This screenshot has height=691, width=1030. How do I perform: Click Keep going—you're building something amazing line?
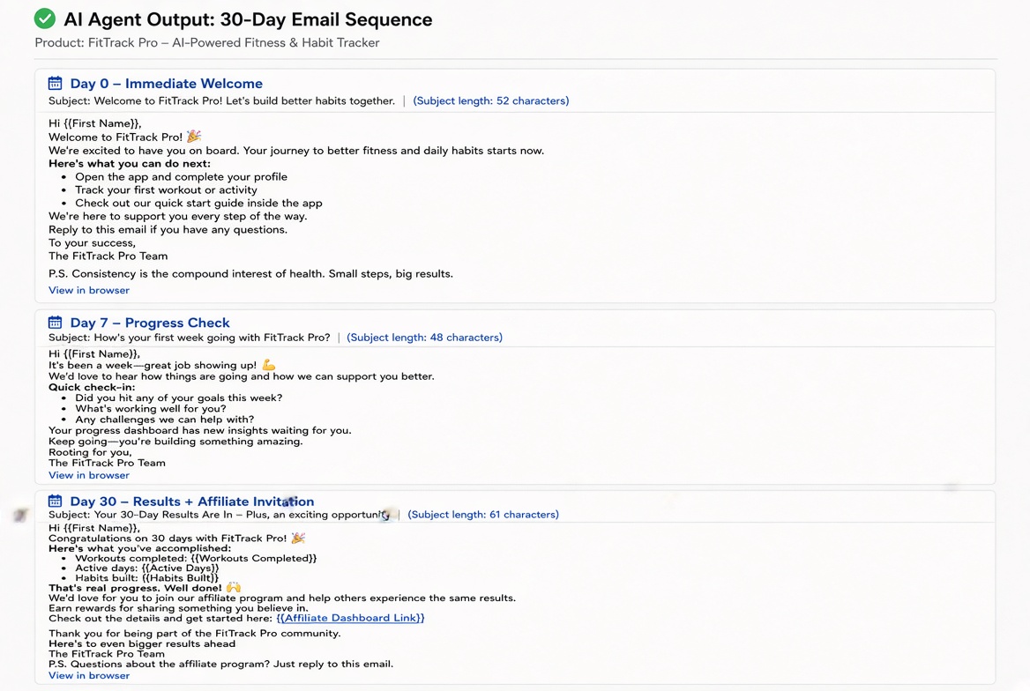click(x=175, y=442)
